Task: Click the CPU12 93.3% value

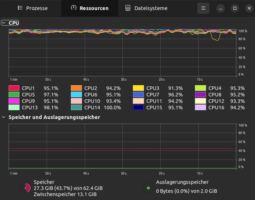Action: click(237, 101)
